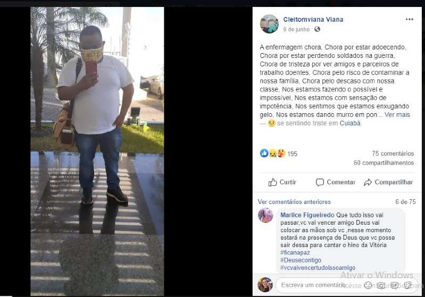Open the Cuiabá location link
The height and width of the screenshot is (297, 425).
pyautogui.click(x=350, y=123)
